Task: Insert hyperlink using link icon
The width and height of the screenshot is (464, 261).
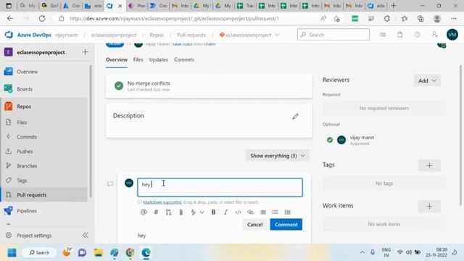Action: [250, 212]
